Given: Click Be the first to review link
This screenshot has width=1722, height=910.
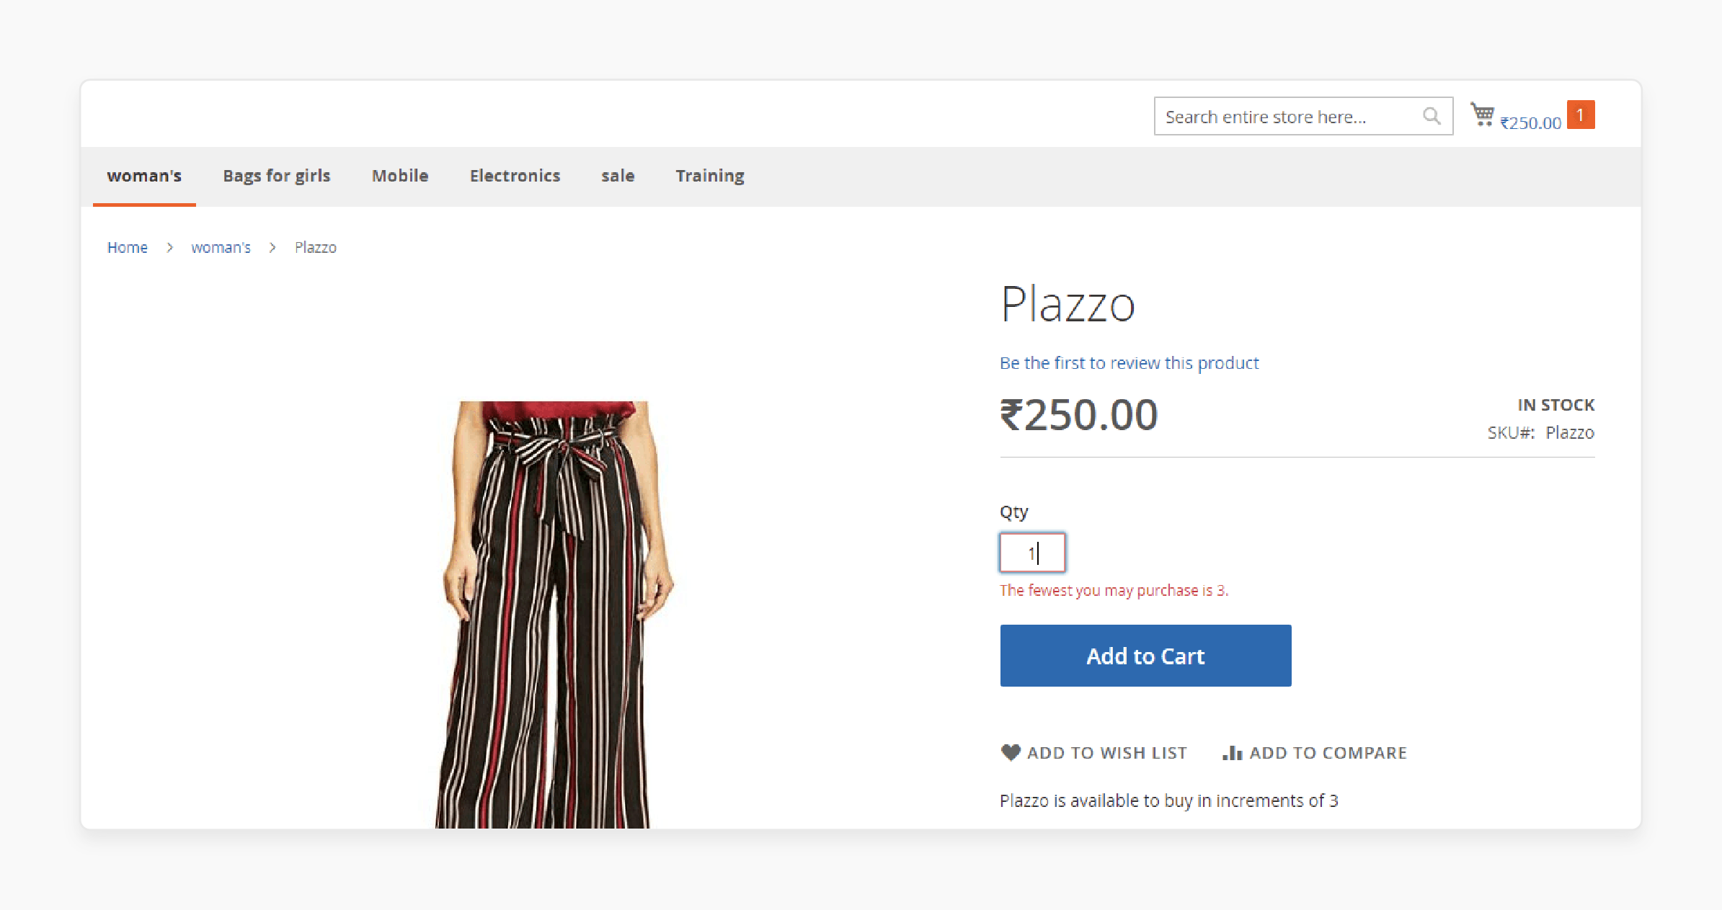Looking at the screenshot, I should pos(1129,362).
